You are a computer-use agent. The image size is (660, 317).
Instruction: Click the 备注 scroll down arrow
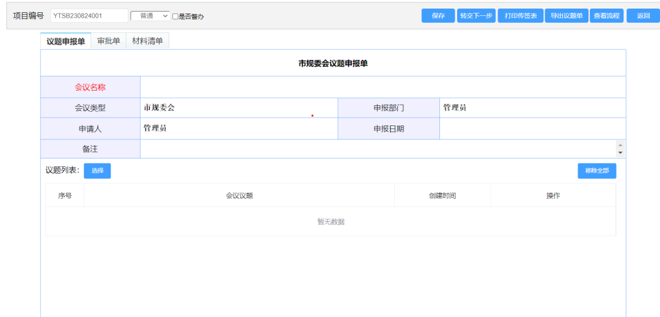(x=620, y=152)
